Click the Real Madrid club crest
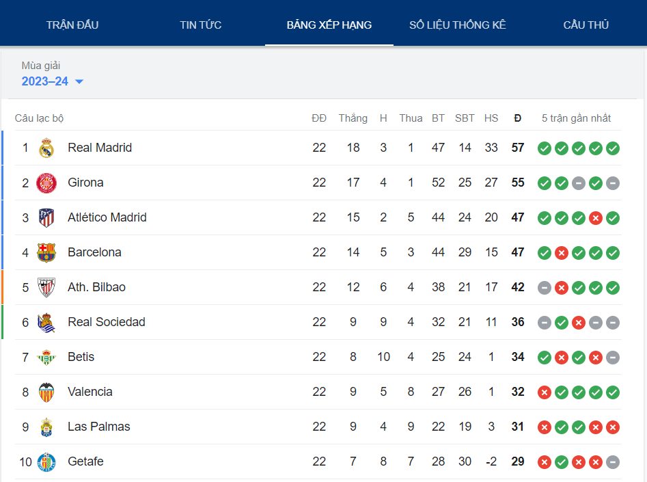 click(46, 148)
